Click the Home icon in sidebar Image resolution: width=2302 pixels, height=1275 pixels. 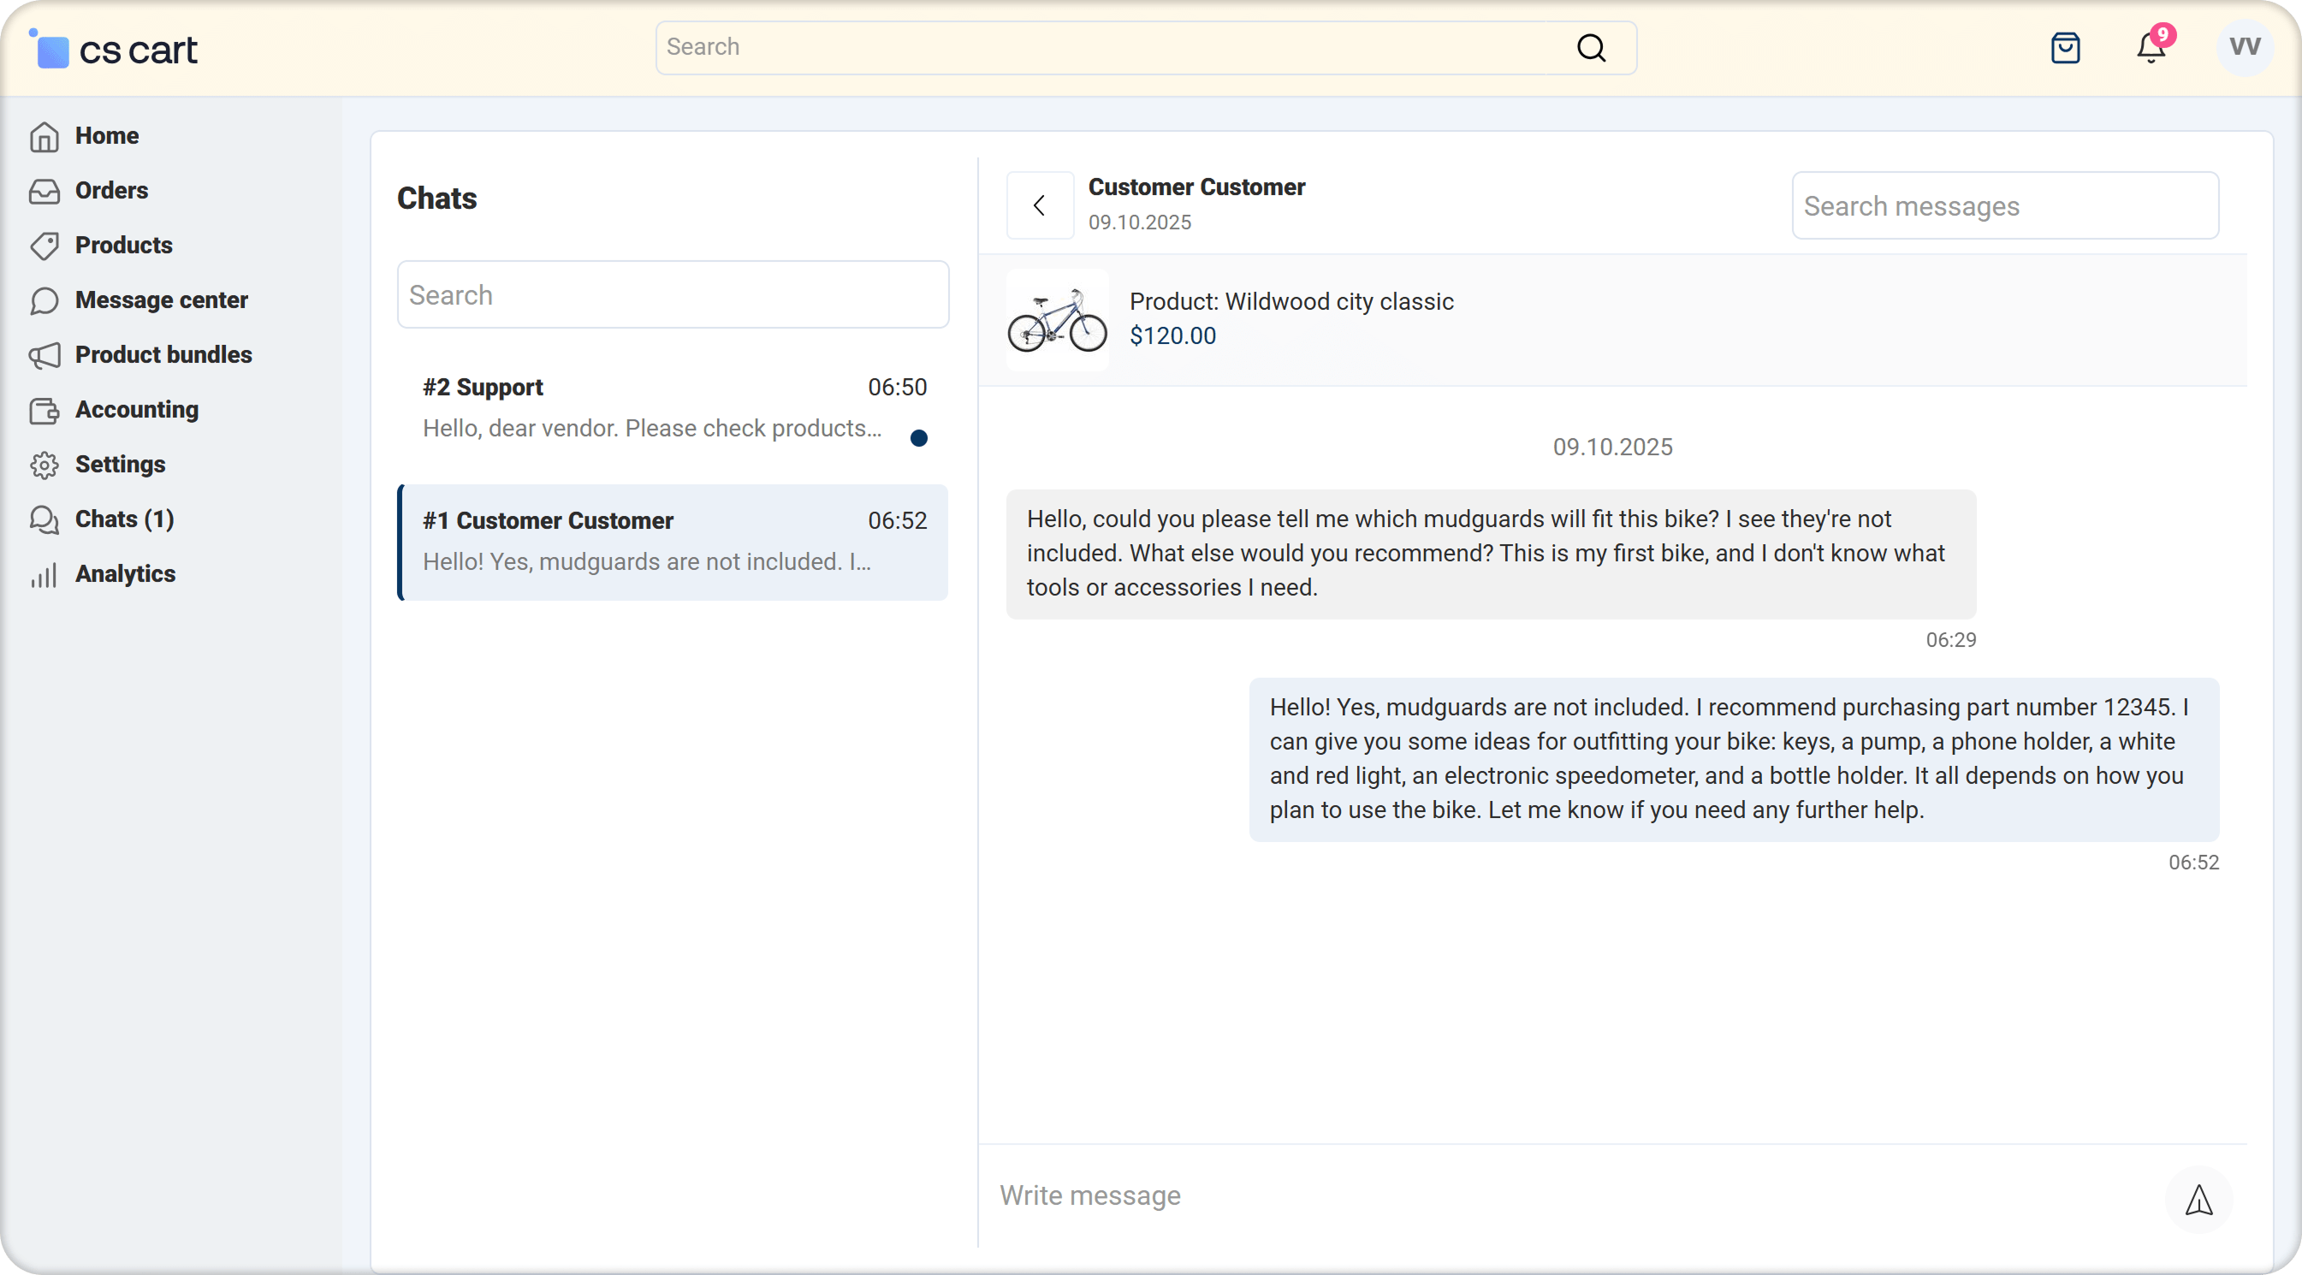(x=44, y=137)
